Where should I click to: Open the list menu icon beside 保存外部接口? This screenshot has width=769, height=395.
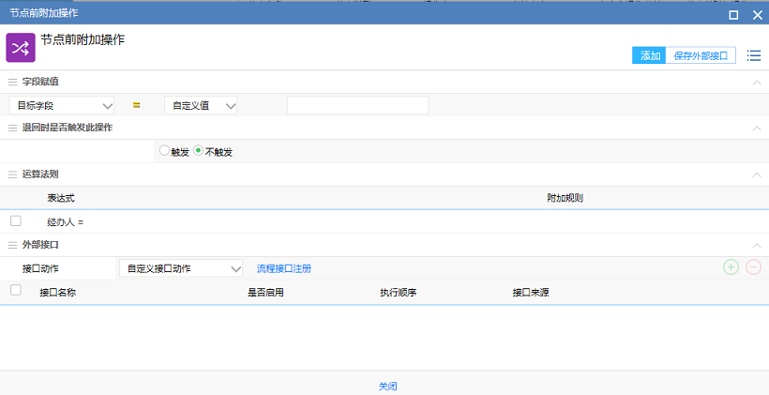754,55
